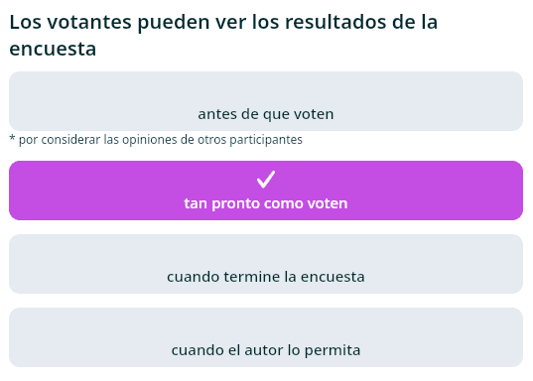Deselect the purple highlighted voting option

[x=266, y=190]
